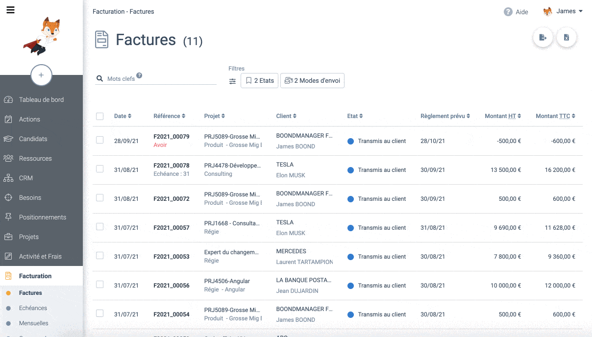The height and width of the screenshot is (337, 592).
Task: Click blue status dot for F2021_00079
Action: pyautogui.click(x=350, y=141)
